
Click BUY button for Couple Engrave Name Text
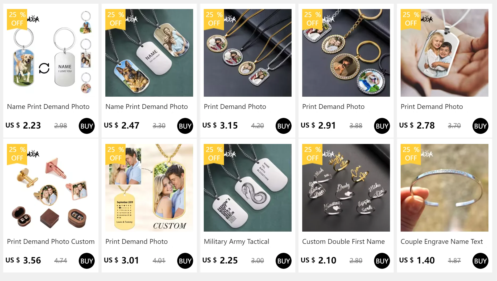[481, 261]
